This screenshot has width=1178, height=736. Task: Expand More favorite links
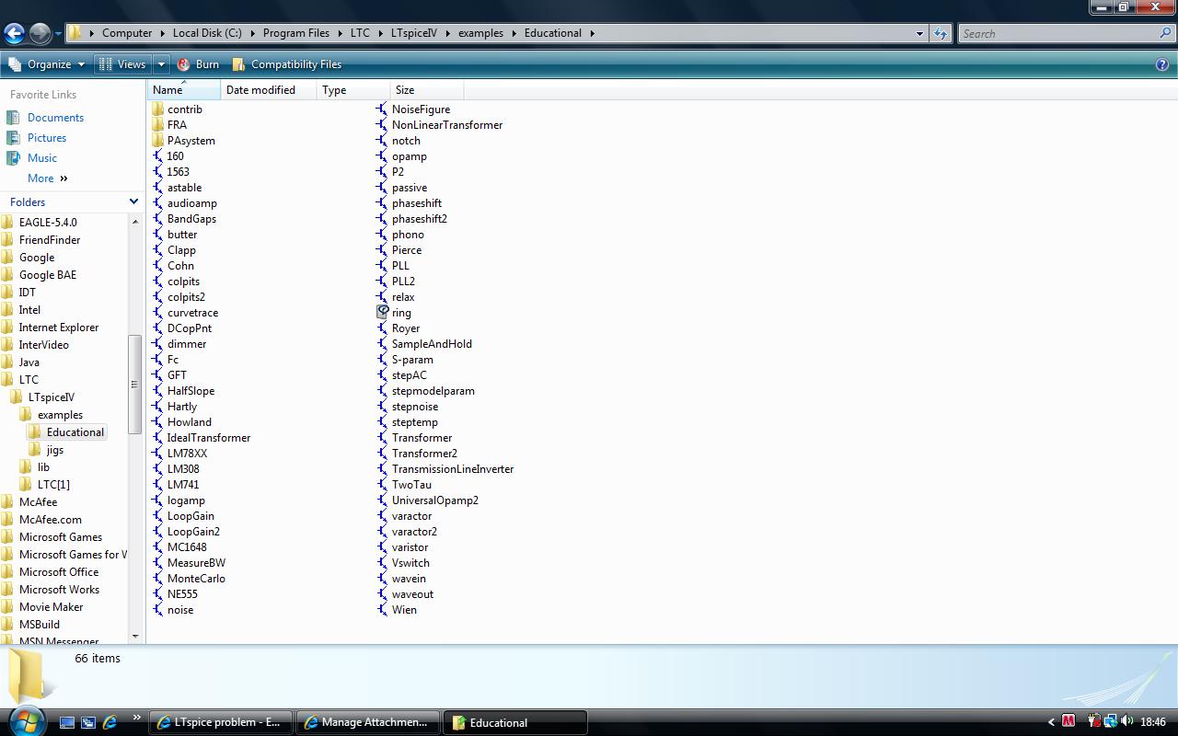47,178
